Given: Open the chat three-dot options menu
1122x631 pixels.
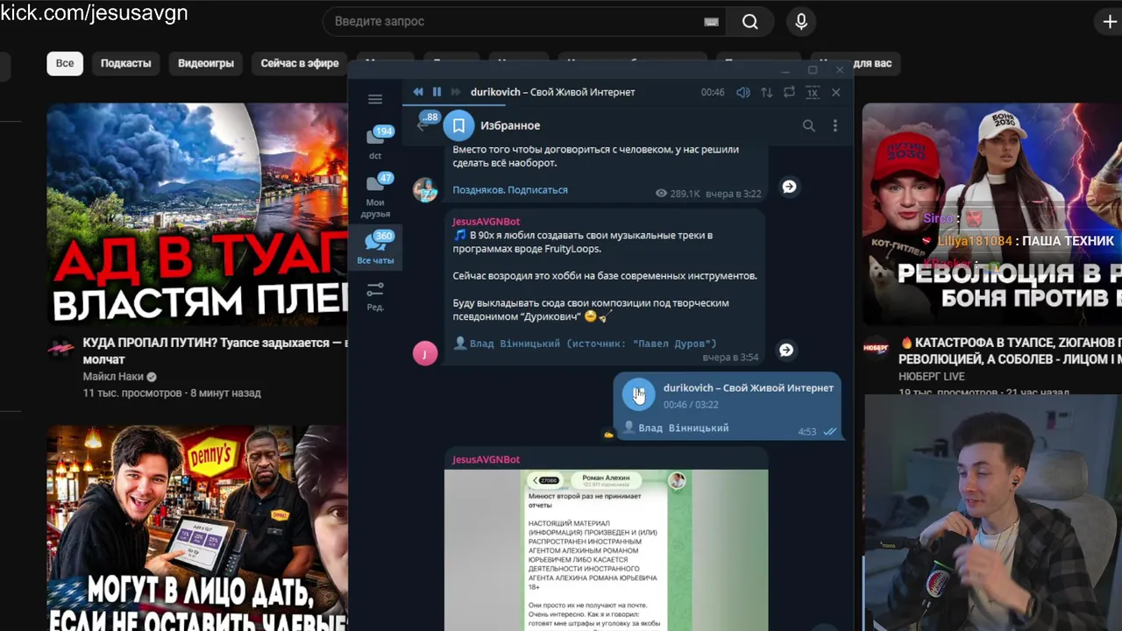Looking at the screenshot, I should (835, 126).
